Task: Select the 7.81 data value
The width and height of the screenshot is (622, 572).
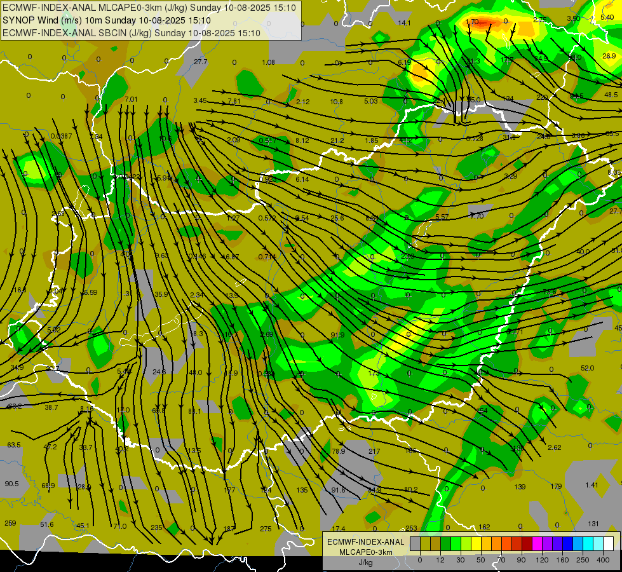Action: pos(234,101)
